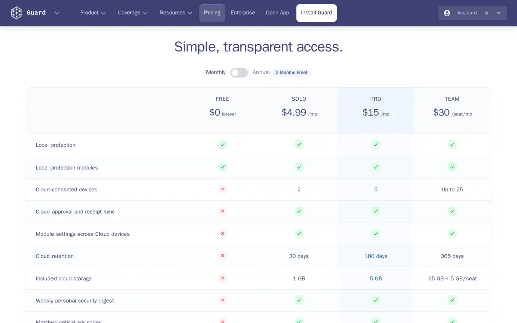Expand the Account dropdown chevron

pos(498,13)
